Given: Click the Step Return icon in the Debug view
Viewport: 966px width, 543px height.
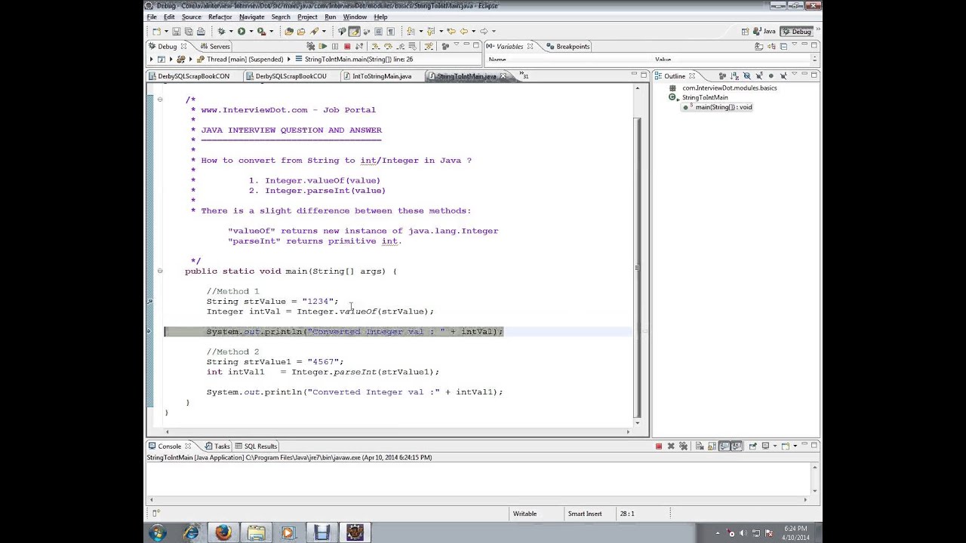Looking at the screenshot, I should [x=400, y=47].
